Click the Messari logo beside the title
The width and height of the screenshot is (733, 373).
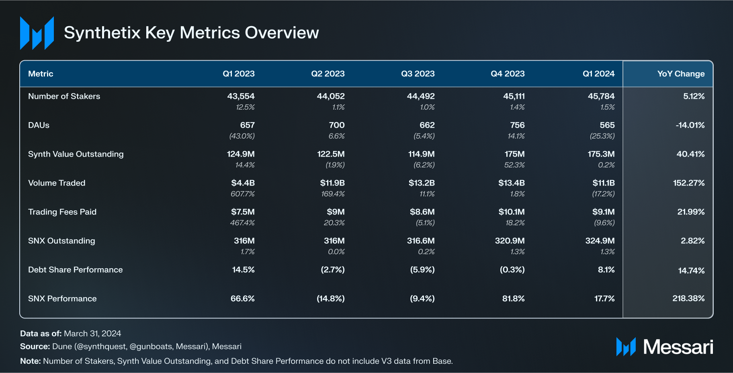37,33
